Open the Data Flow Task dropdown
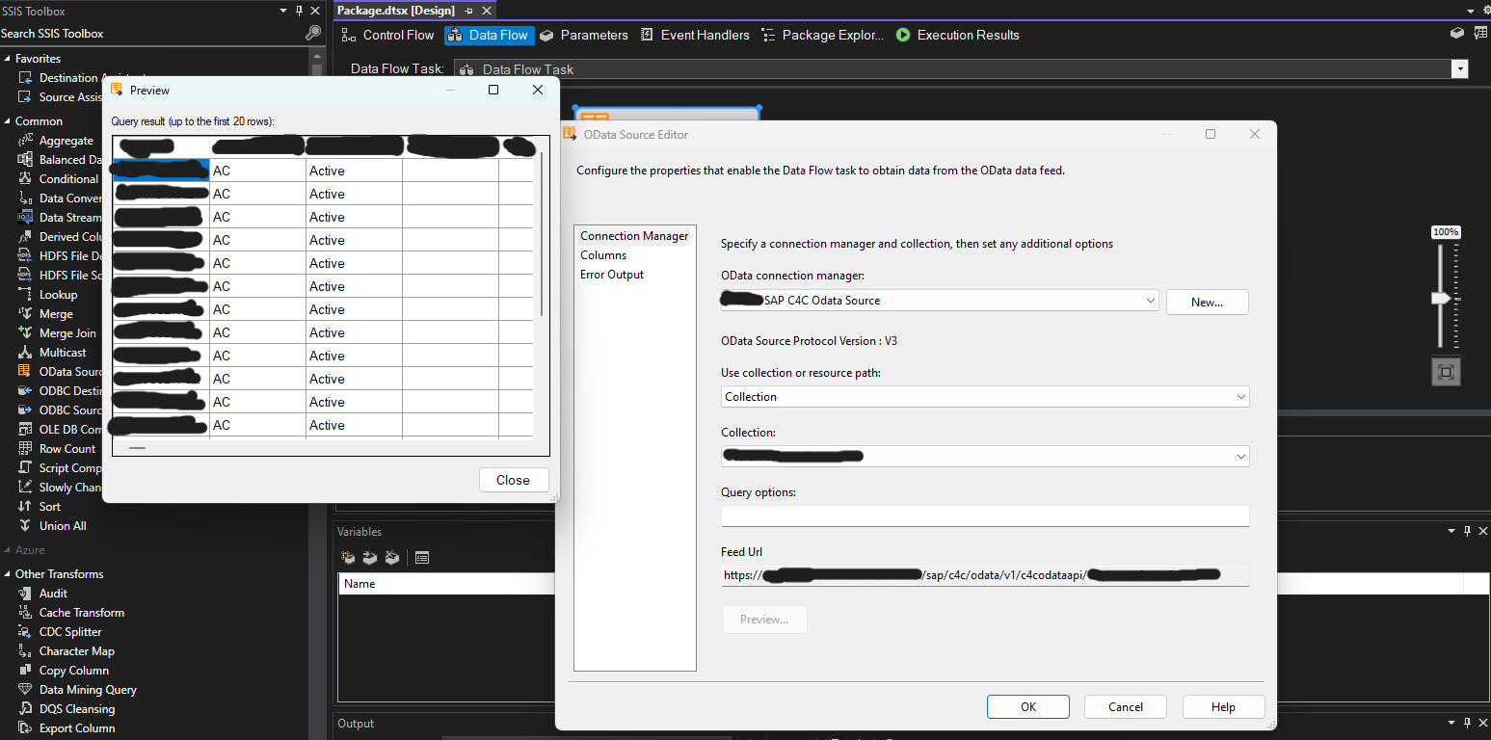Viewport: 1491px width, 740px height. 1460,69
